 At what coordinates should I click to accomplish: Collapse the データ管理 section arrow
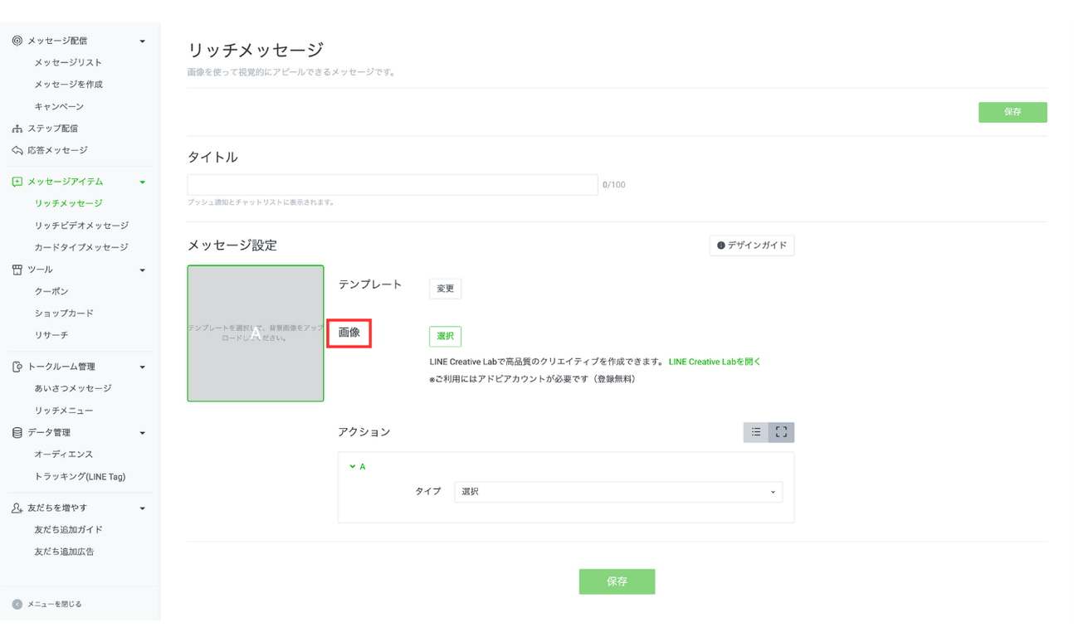coord(143,433)
